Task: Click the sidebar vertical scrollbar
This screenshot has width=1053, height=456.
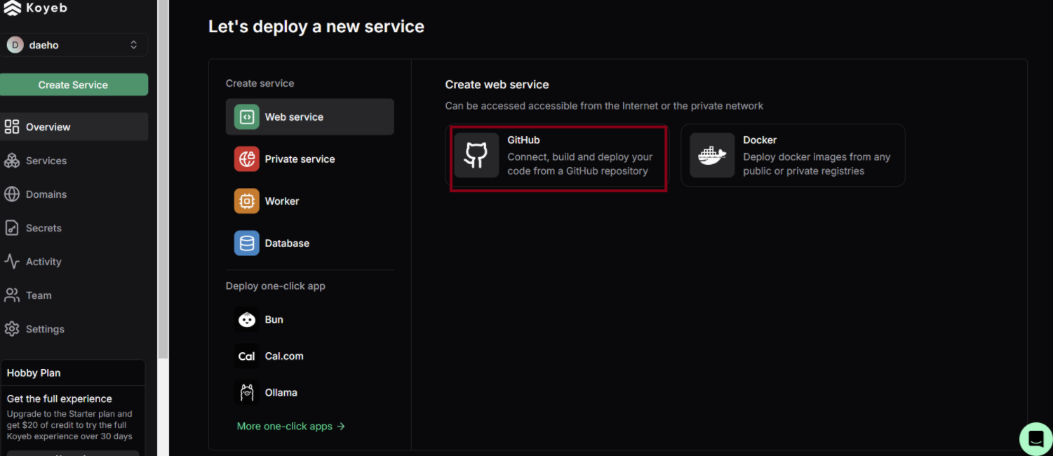Action: click(163, 179)
